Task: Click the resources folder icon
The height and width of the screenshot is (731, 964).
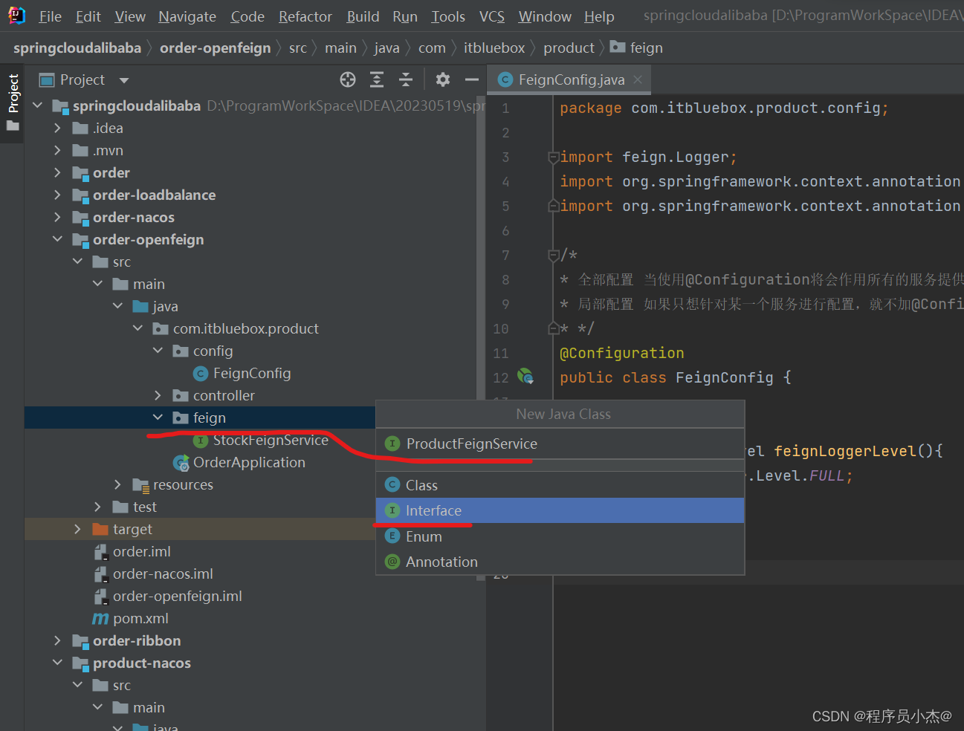Action: 140,485
